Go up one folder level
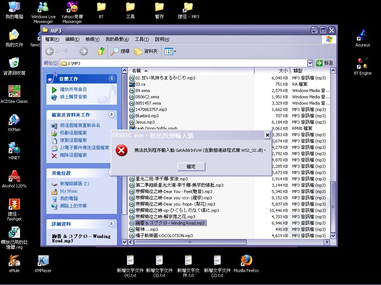 (101, 51)
